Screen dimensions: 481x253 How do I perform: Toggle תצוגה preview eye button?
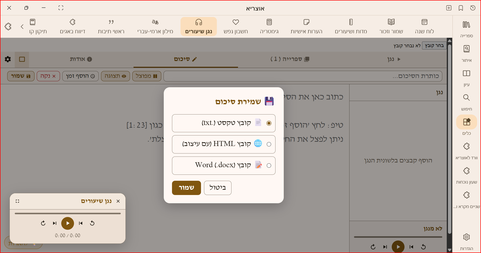pyautogui.click(x=115, y=76)
